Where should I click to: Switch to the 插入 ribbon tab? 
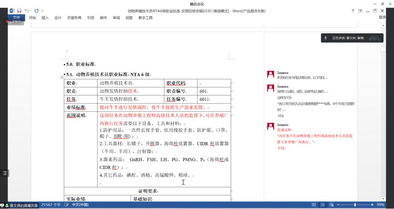tap(45, 18)
